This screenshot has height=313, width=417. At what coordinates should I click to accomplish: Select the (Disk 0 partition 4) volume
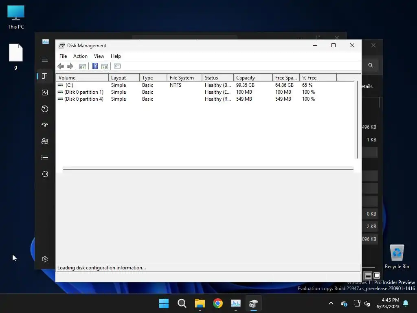[x=83, y=99]
